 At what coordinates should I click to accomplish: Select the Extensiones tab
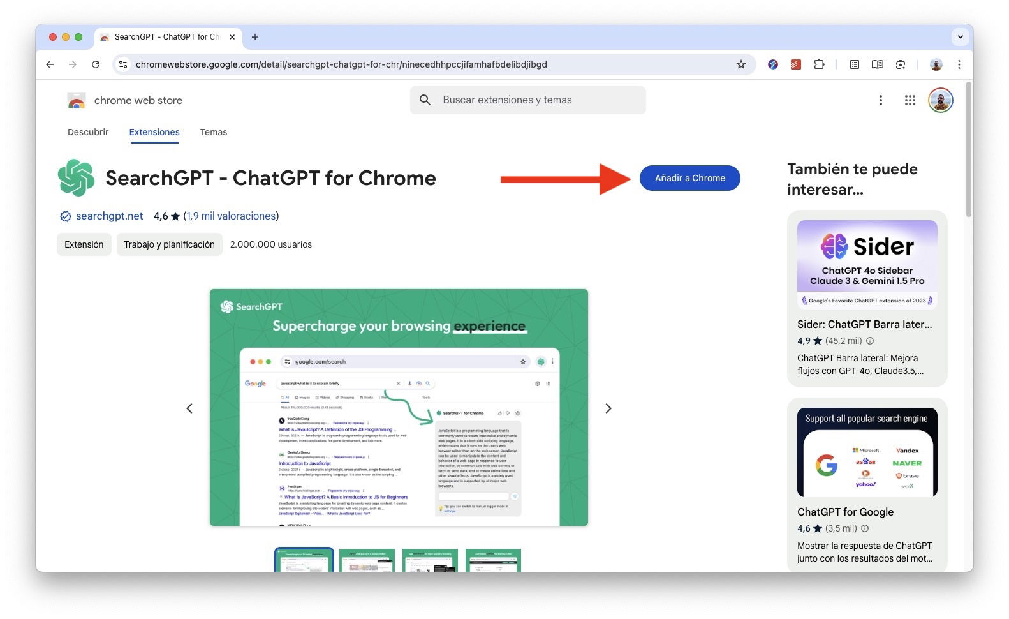(x=154, y=132)
